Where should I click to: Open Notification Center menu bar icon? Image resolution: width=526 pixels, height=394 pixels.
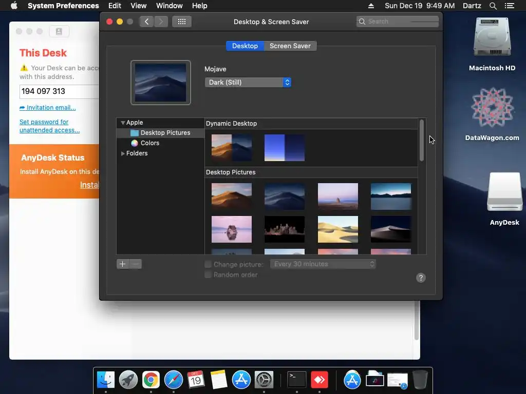point(510,6)
